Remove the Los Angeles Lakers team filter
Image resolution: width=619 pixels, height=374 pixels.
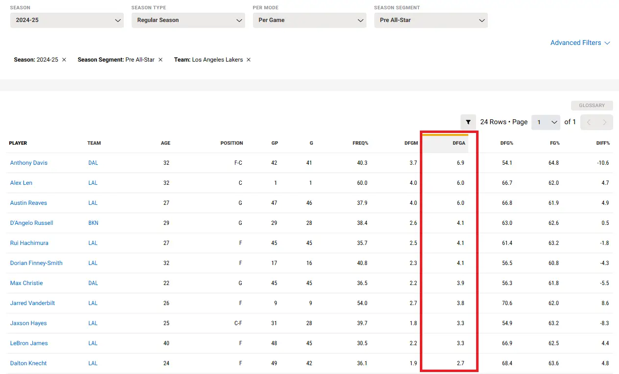coord(249,60)
